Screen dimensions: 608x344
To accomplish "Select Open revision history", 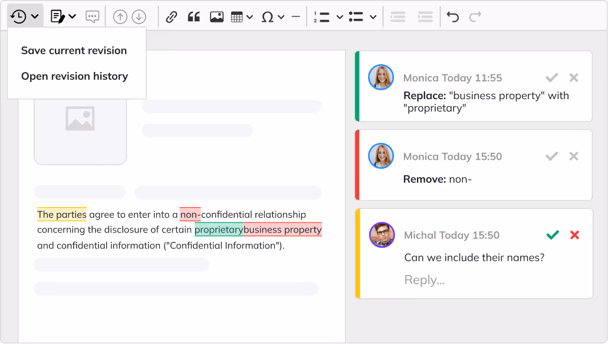I will 74,76.
